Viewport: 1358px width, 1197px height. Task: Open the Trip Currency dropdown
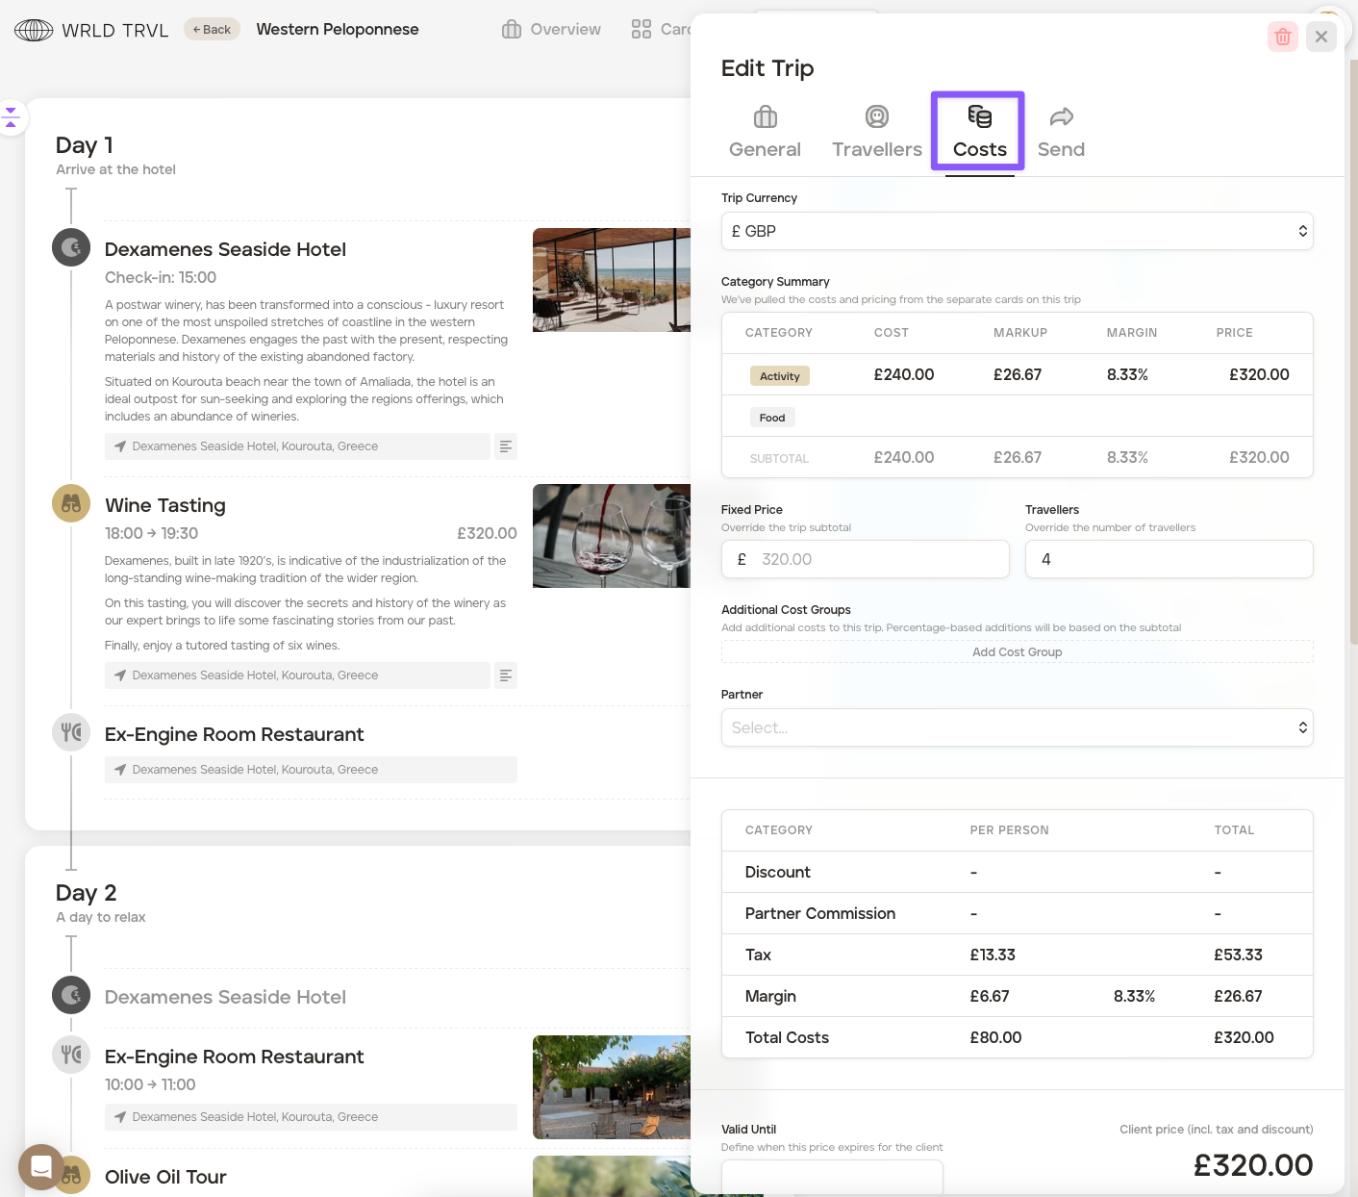(1017, 231)
